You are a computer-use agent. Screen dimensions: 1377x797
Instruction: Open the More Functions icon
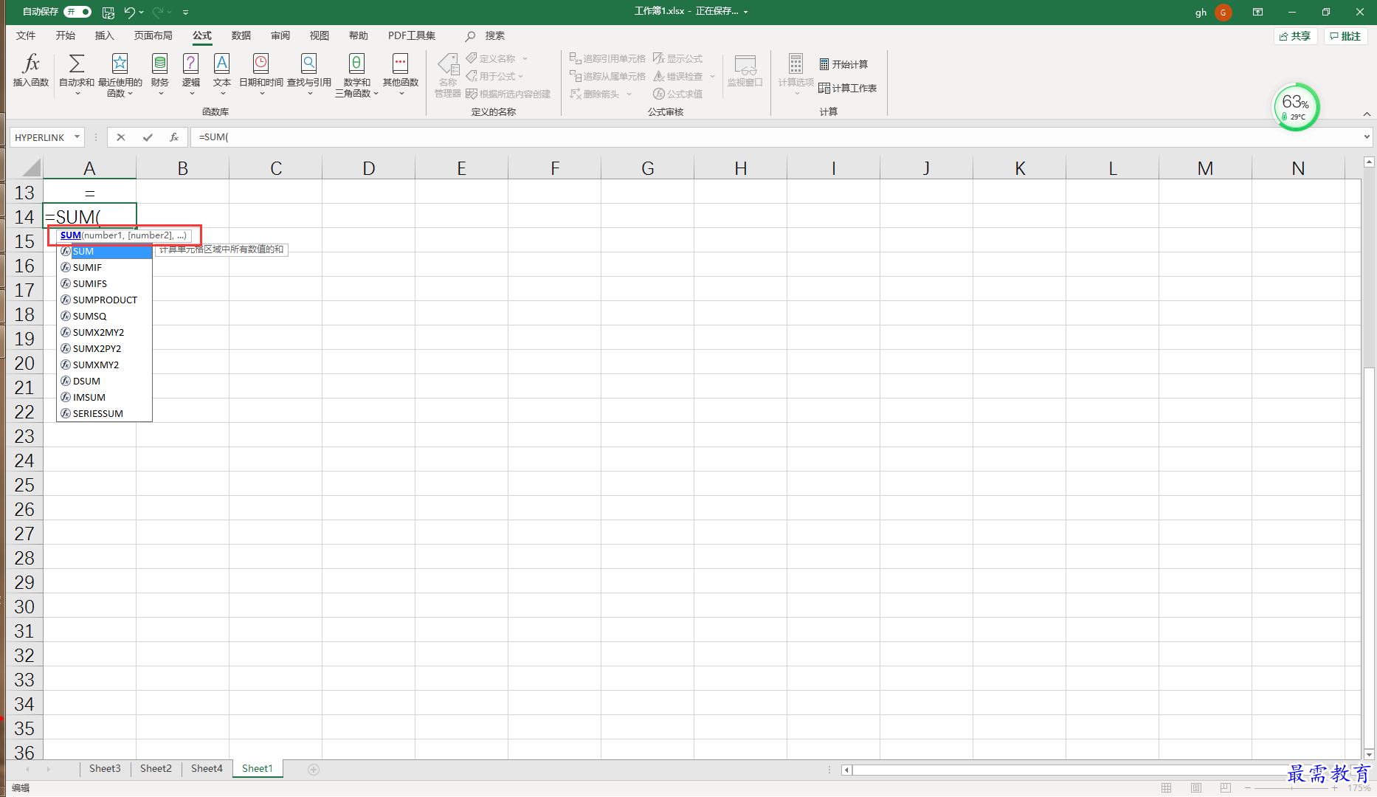point(400,63)
